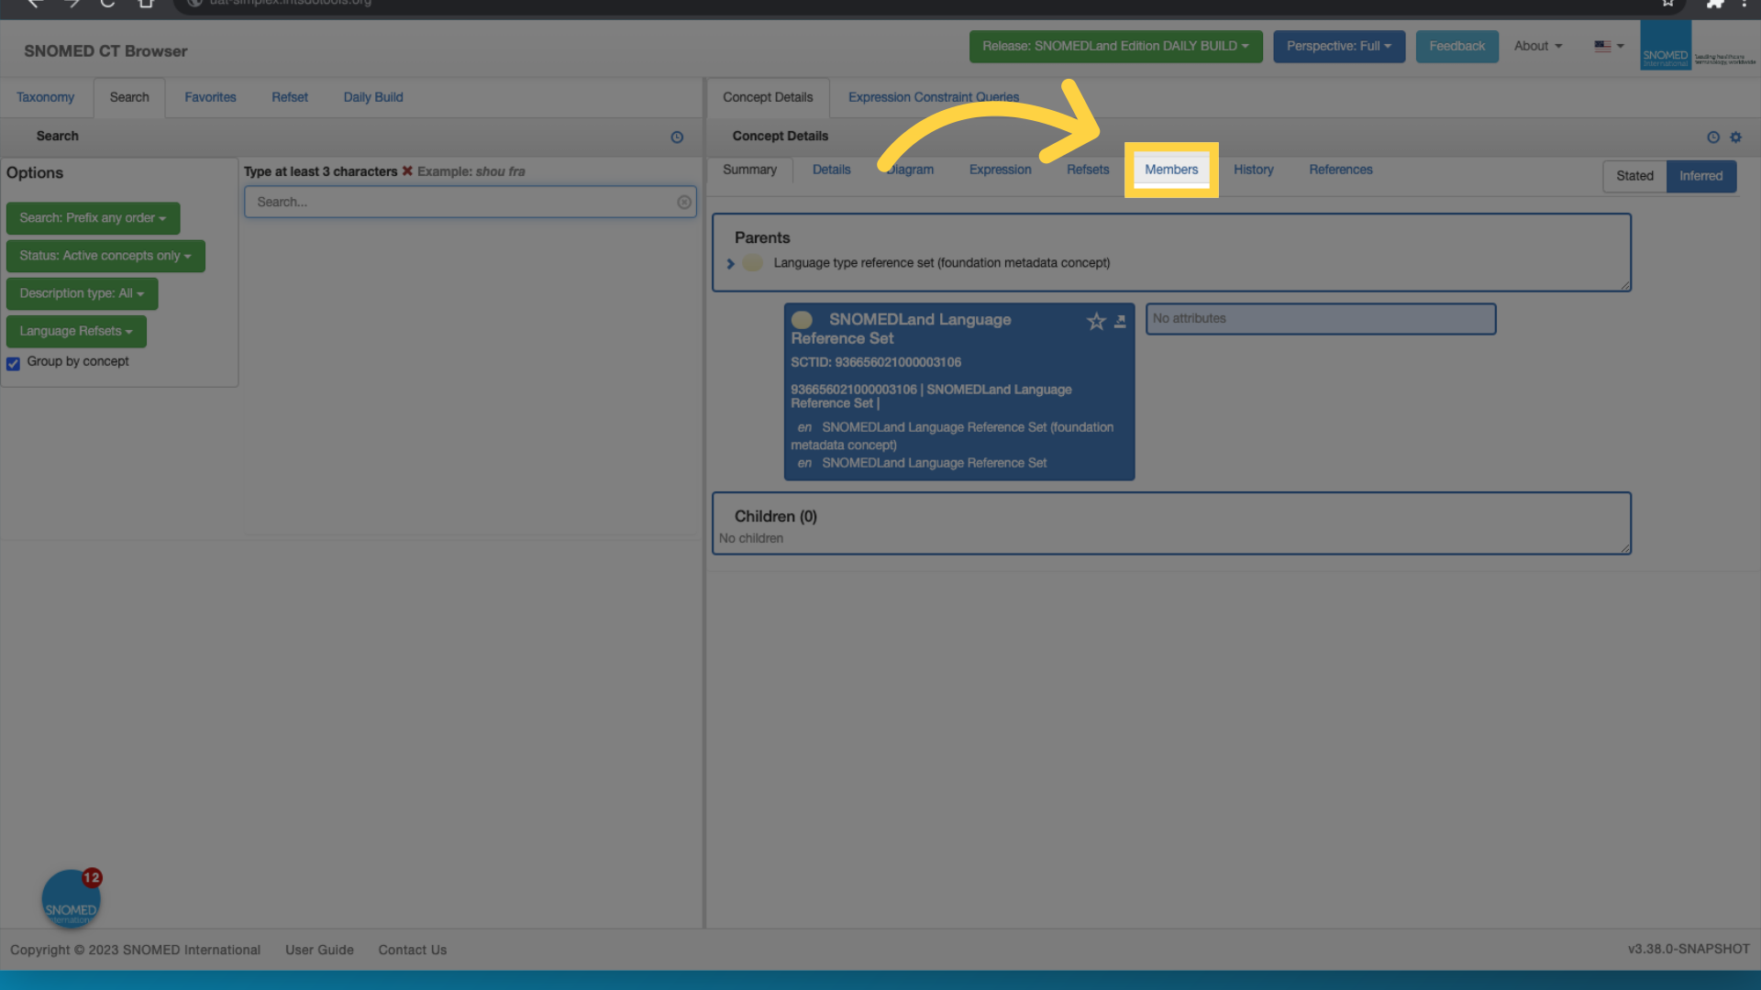The width and height of the screenshot is (1761, 990).
Task: Open the Members sub-tab
Action: coord(1171,170)
